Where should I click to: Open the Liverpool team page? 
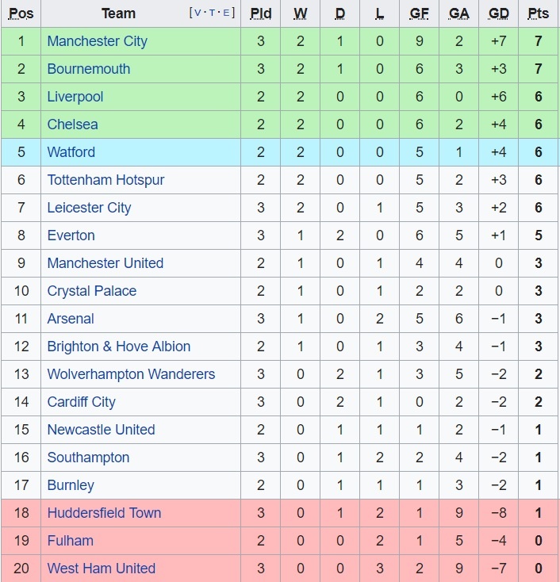click(75, 97)
